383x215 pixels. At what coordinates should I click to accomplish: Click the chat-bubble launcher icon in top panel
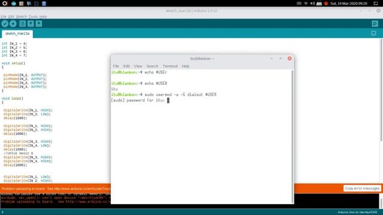[29, 4]
